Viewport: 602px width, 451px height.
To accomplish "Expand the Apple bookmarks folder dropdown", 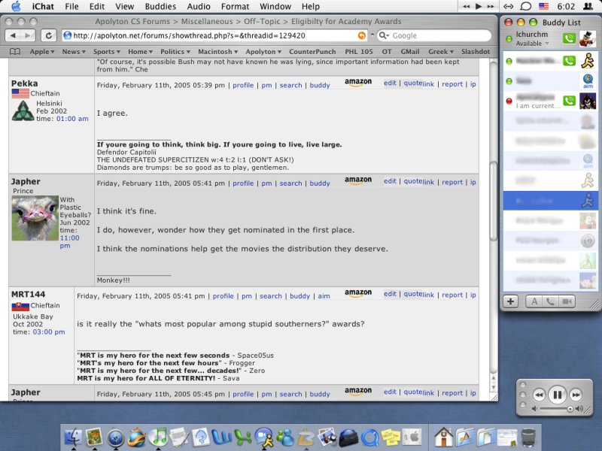I will click(x=42, y=52).
